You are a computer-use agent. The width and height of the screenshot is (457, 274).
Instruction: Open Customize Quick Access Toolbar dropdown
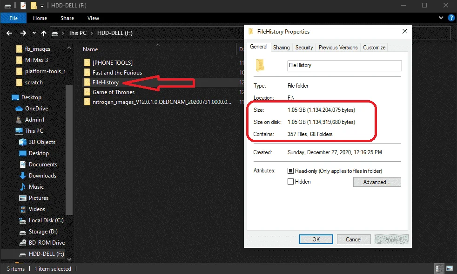(x=42, y=6)
